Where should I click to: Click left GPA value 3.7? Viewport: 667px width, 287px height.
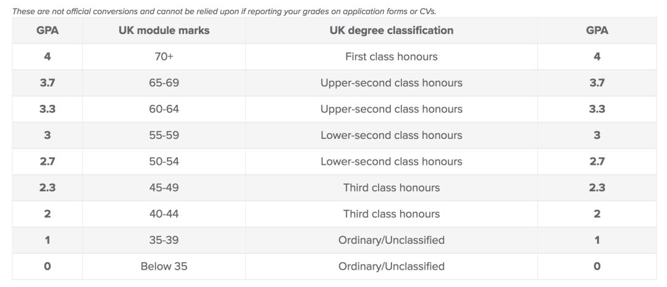(x=47, y=83)
